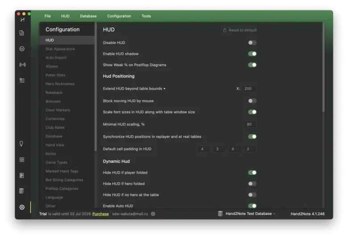This screenshot has height=239, width=348.
Task: Toggle Block moving HUD by mouse
Action: coord(252,101)
